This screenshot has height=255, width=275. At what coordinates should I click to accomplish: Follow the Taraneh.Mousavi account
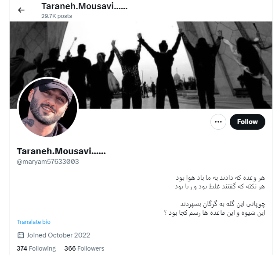pyautogui.click(x=247, y=122)
